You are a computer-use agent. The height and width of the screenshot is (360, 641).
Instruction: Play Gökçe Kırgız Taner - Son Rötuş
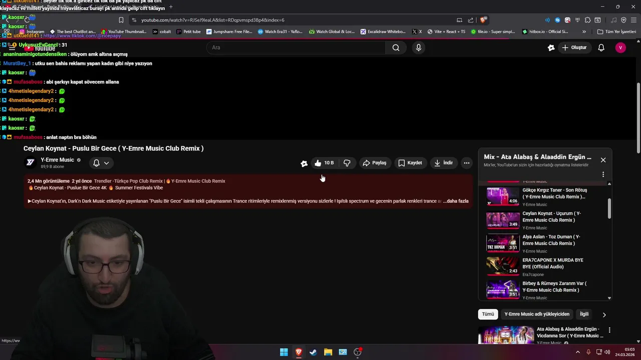[546, 196]
